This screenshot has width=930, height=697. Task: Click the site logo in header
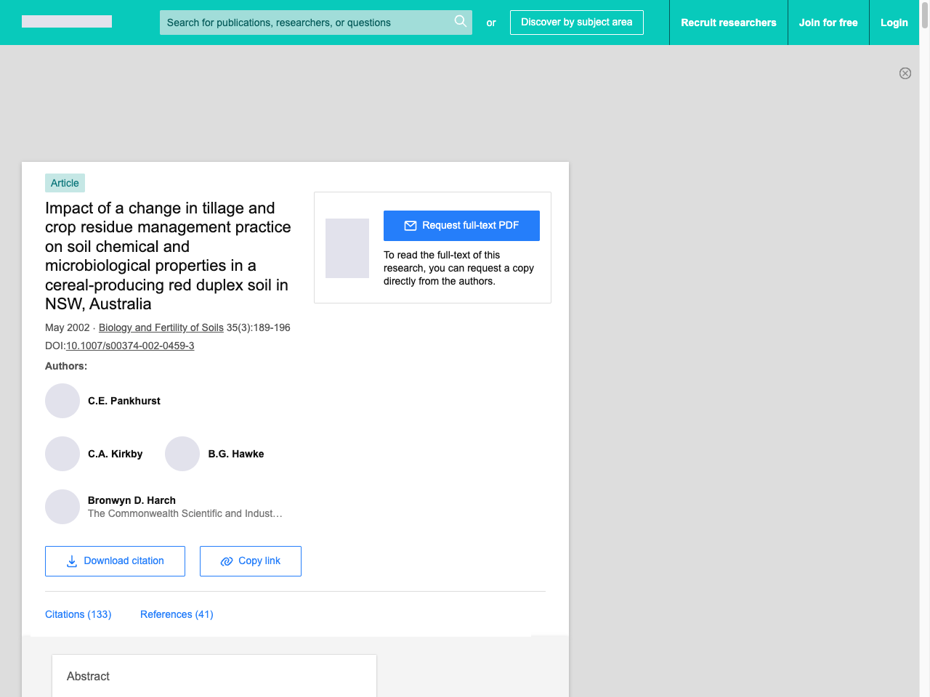coord(67,22)
